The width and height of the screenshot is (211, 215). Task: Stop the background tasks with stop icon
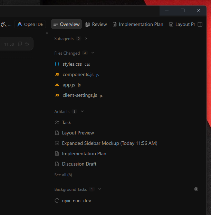tap(196, 189)
